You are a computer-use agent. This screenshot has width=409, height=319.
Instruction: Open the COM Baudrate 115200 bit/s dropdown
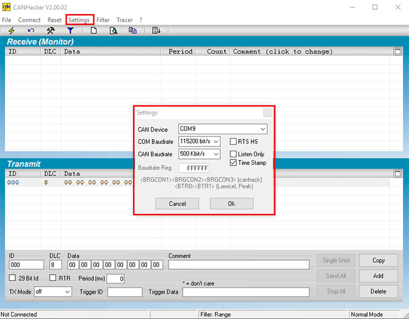199,141
